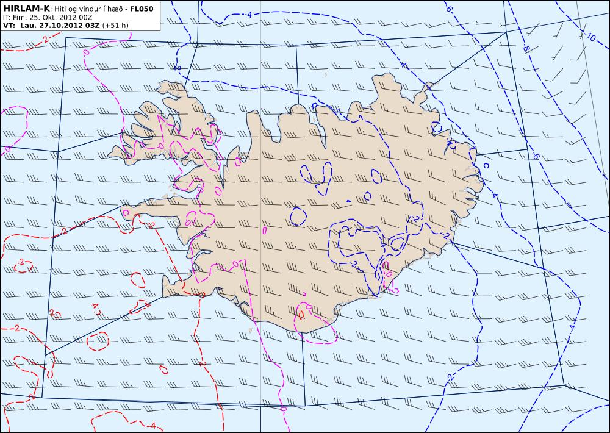
Task: Click the valid time 'Lau. 27.10.2012 03Z'
Action: (60, 25)
